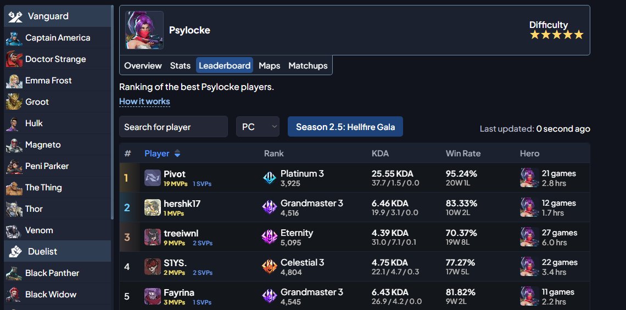626x310 pixels.
Task: Select Magneto's portrait icon
Action: click(x=14, y=145)
